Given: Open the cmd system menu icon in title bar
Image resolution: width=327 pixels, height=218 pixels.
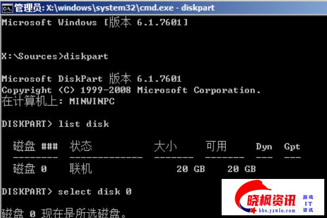Looking at the screenshot, I should tap(7, 8).
